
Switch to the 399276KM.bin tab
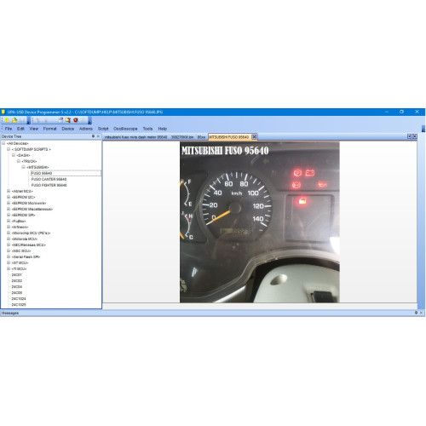pyautogui.click(x=182, y=137)
